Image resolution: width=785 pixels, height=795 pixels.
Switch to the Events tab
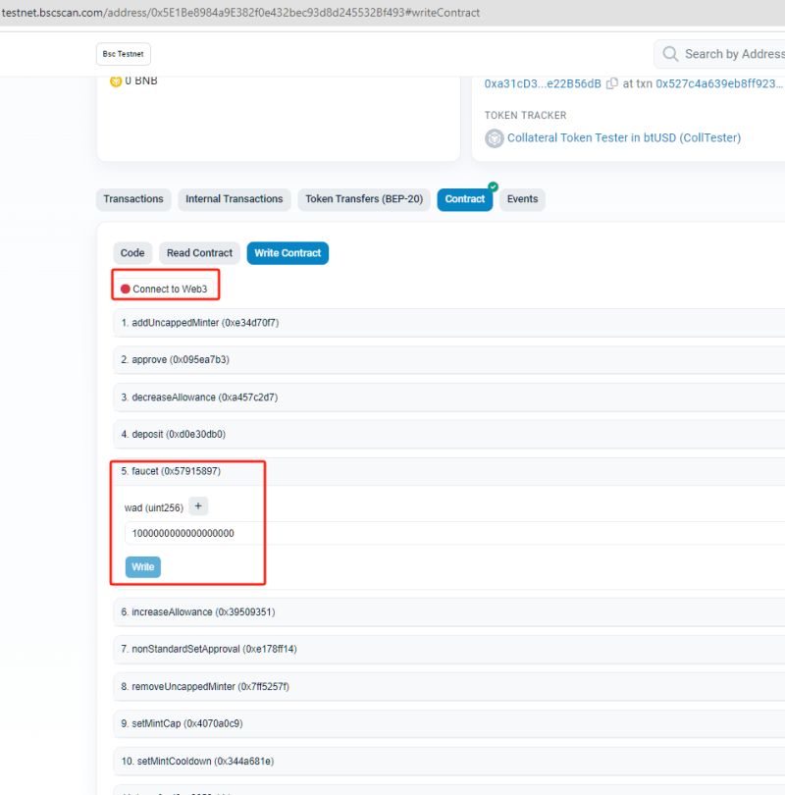click(x=522, y=199)
